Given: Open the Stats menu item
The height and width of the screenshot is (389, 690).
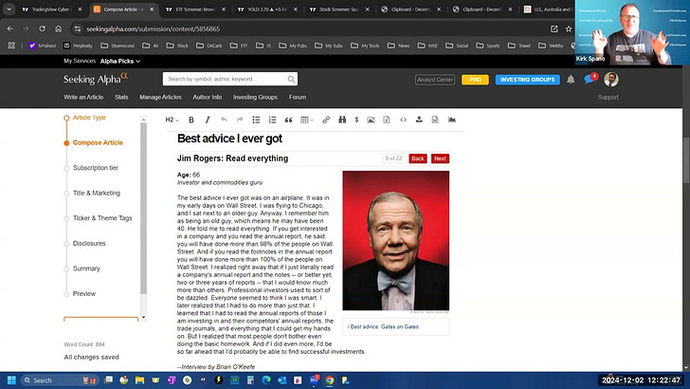Looking at the screenshot, I should point(121,97).
